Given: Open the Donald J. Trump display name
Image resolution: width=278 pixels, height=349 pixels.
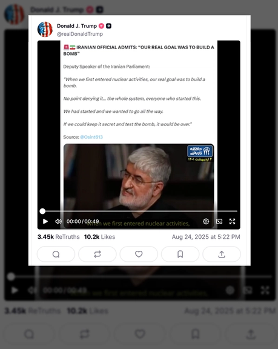Looking at the screenshot, I should coord(77,26).
